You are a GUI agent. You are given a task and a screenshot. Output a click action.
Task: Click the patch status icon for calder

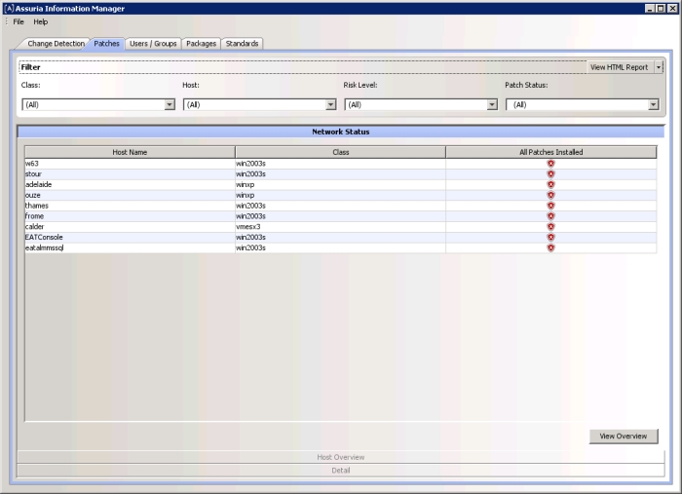coord(550,227)
